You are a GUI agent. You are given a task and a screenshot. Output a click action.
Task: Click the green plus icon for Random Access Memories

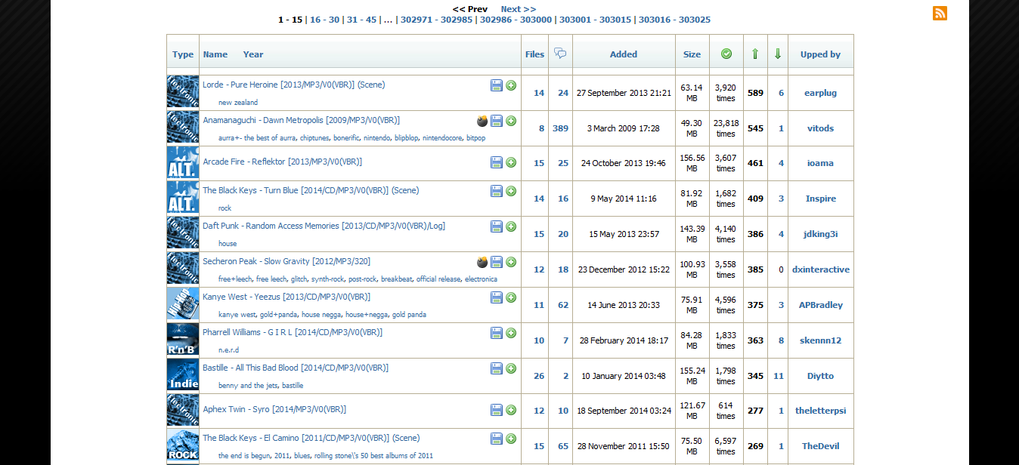[511, 226]
